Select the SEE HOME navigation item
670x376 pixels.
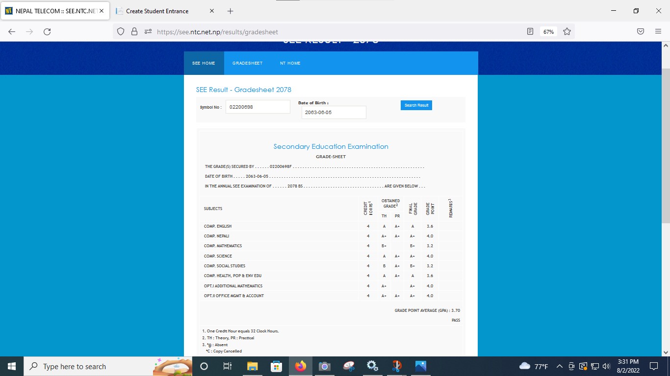pos(204,63)
